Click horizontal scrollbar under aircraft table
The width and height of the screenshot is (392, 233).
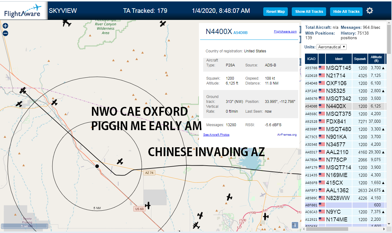pos(326,229)
